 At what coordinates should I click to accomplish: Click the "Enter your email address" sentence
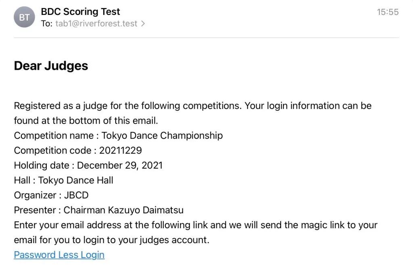196,225
